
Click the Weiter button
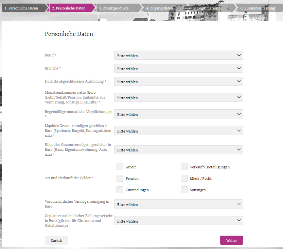pyautogui.click(x=231, y=240)
